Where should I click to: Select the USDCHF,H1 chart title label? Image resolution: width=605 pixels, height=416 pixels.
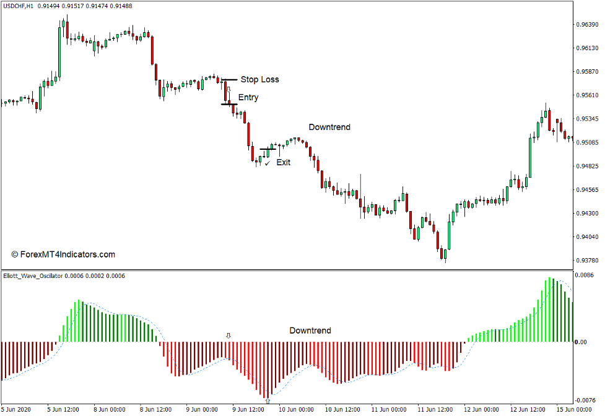pos(19,6)
